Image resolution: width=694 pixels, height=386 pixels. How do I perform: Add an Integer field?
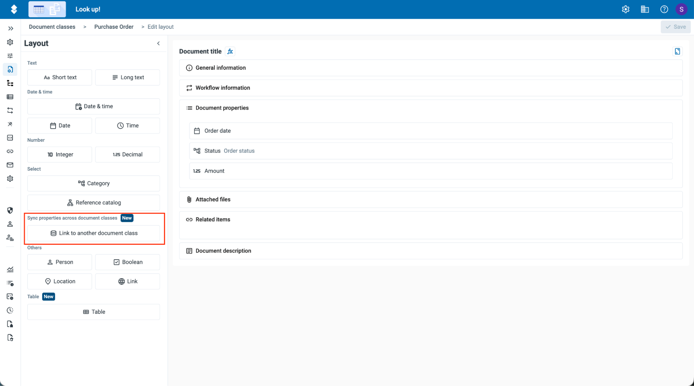[x=60, y=154]
